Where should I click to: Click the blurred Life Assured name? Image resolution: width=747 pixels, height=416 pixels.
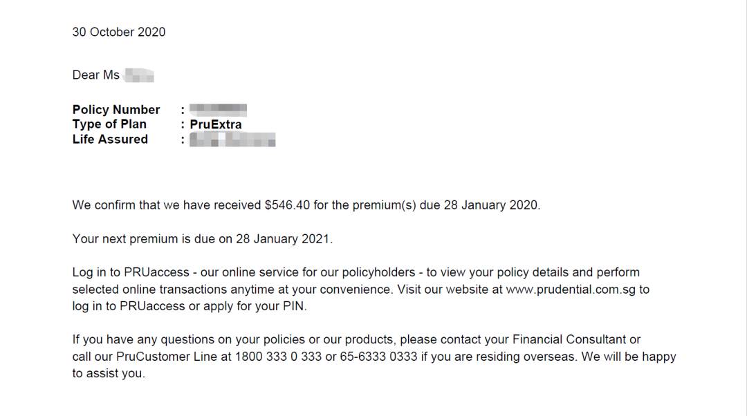[x=232, y=140]
